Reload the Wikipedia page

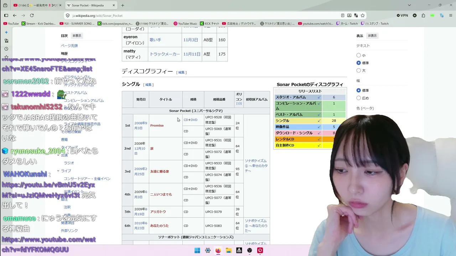(32, 15)
